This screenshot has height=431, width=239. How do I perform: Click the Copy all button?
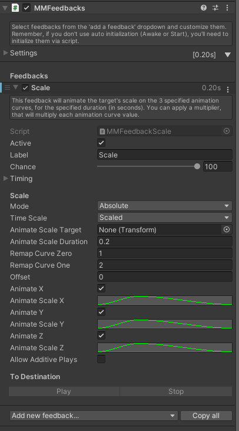[x=206, y=415]
